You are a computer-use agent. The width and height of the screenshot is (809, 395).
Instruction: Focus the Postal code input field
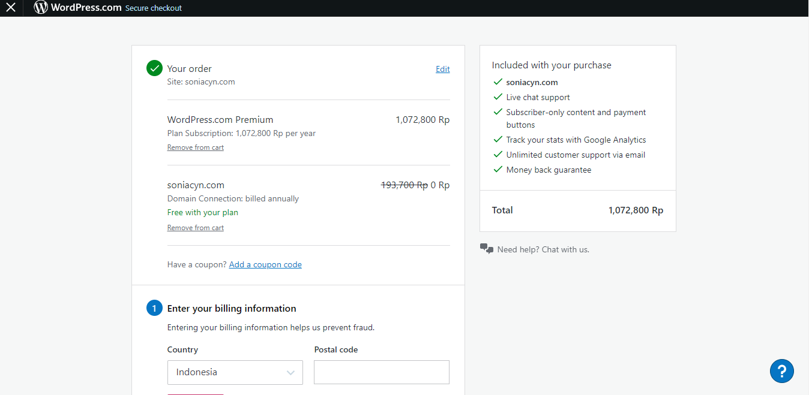(382, 372)
